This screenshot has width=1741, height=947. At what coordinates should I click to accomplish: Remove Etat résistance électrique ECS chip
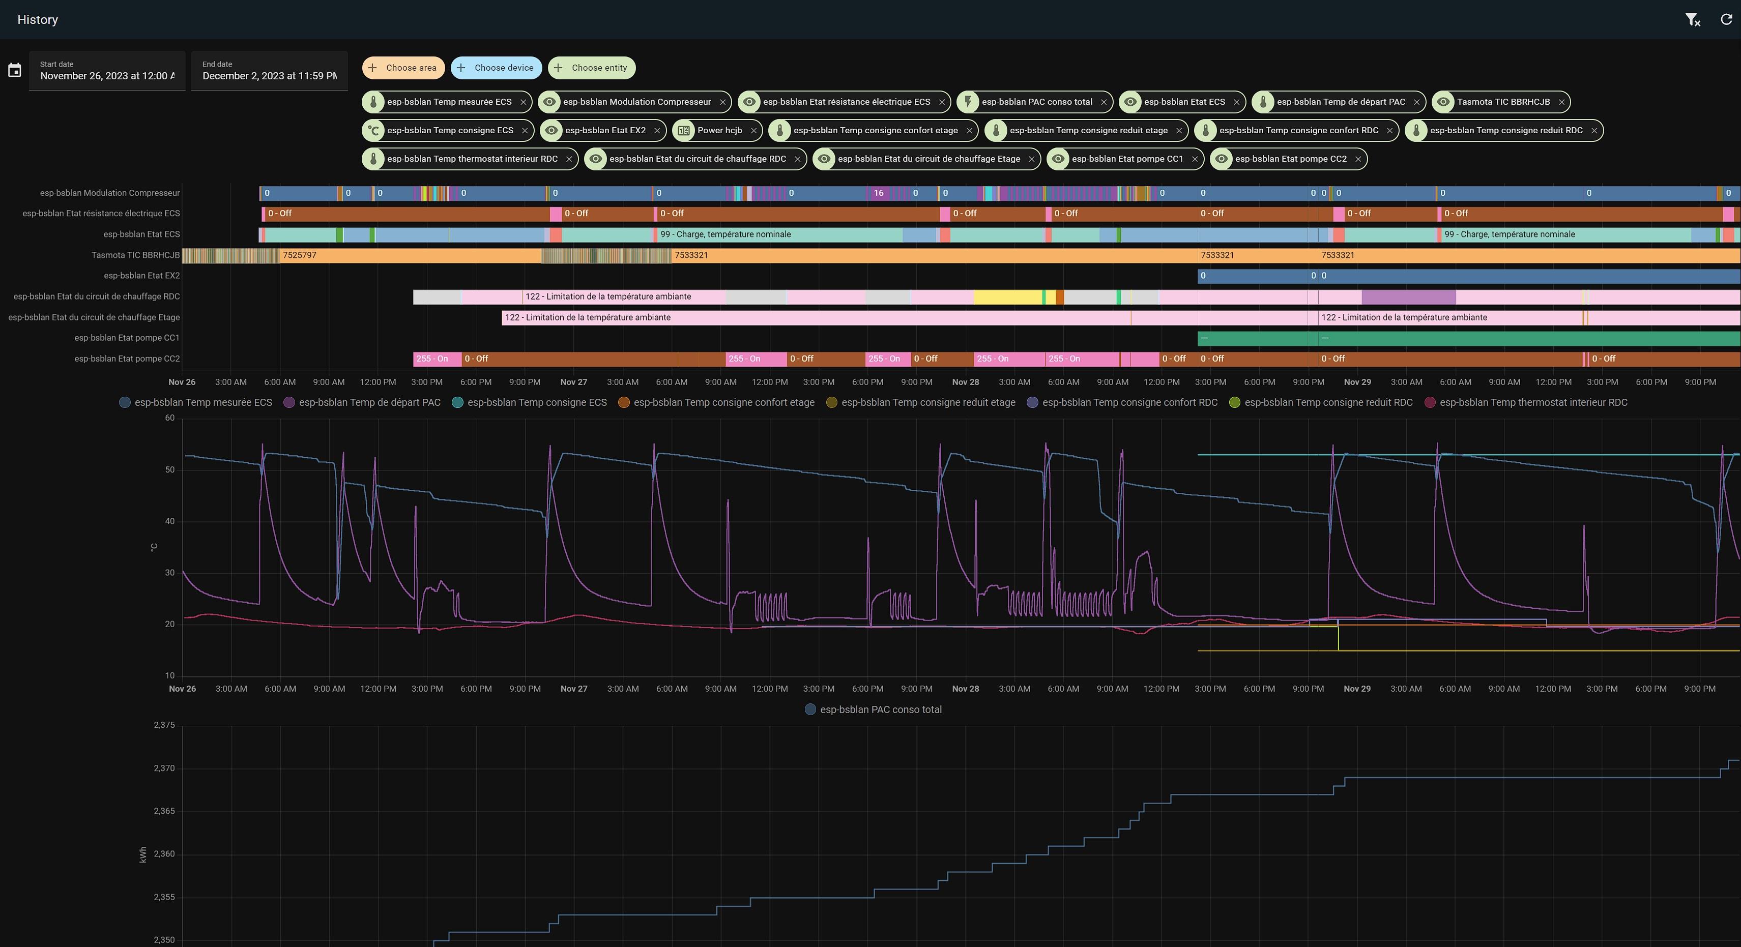click(942, 102)
